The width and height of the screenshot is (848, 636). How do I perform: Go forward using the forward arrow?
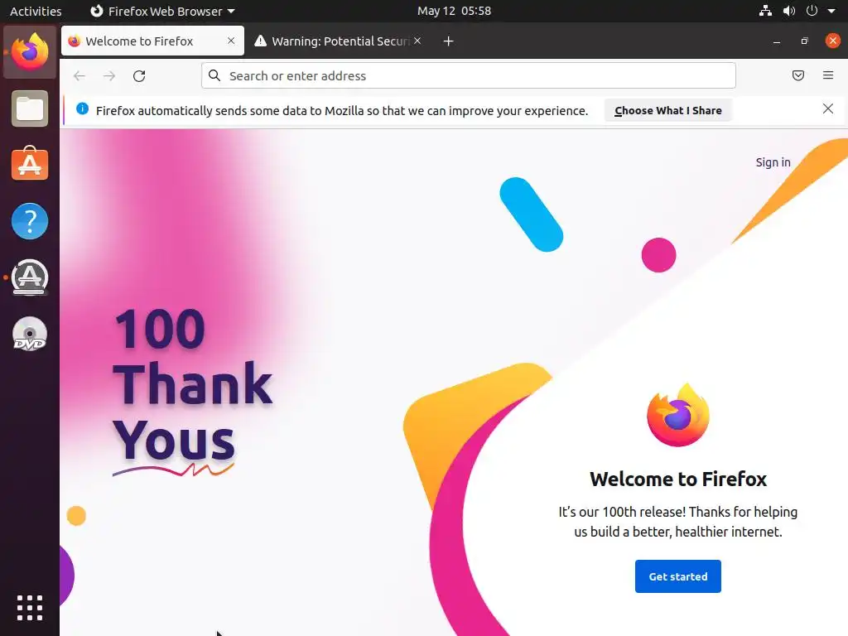(x=109, y=75)
